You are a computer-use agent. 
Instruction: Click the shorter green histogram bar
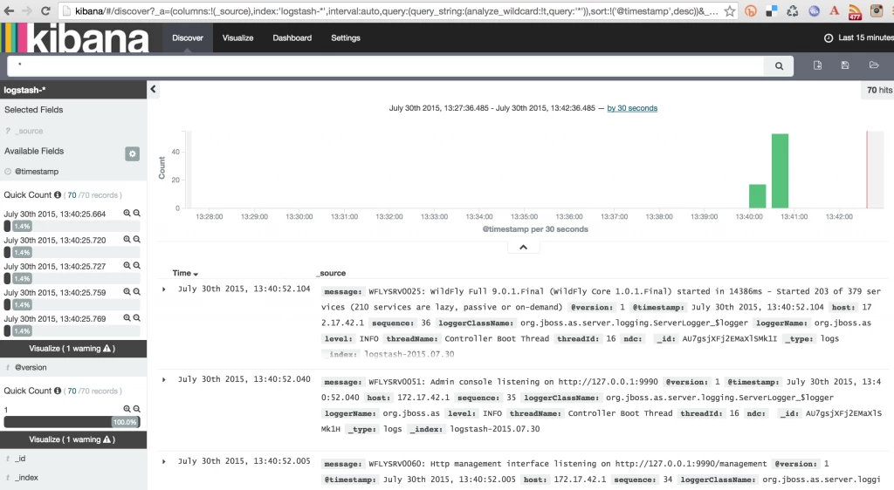click(x=757, y=196)
